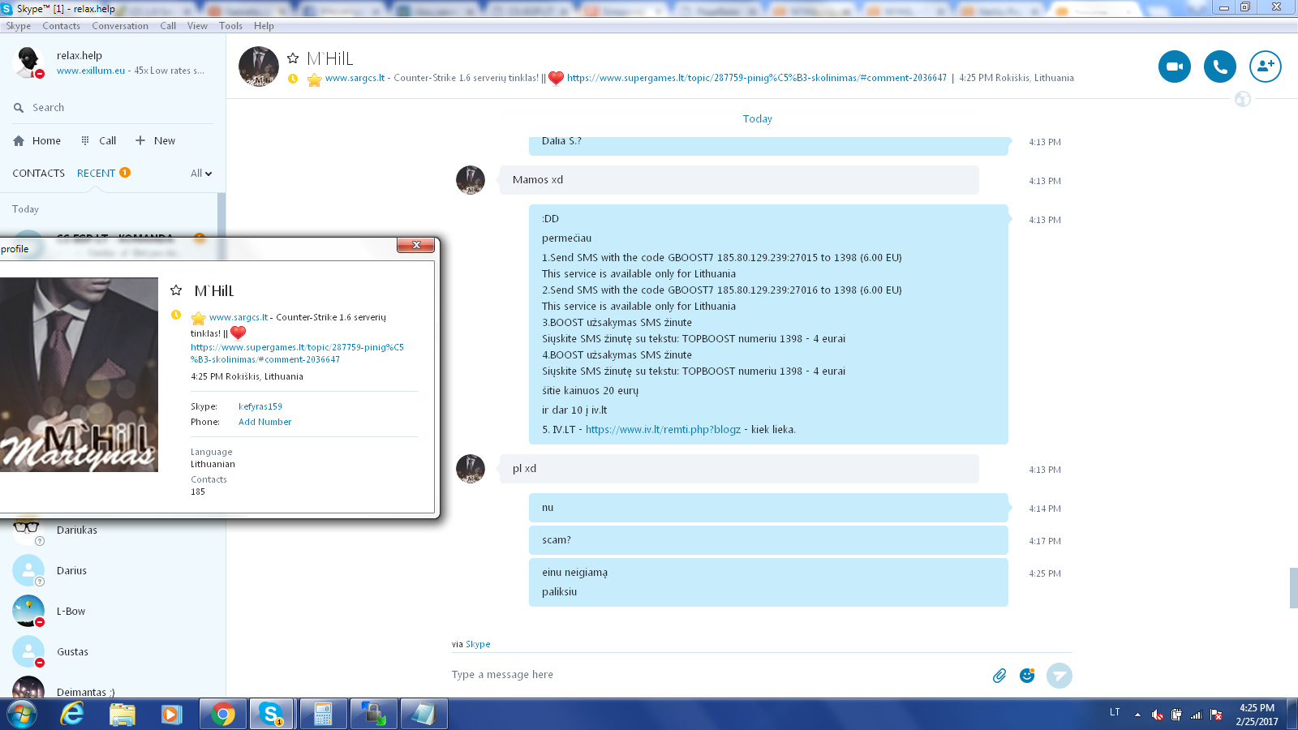
Task: Switch to the CONTACTS tab
Action: click(x=38, y=173)
